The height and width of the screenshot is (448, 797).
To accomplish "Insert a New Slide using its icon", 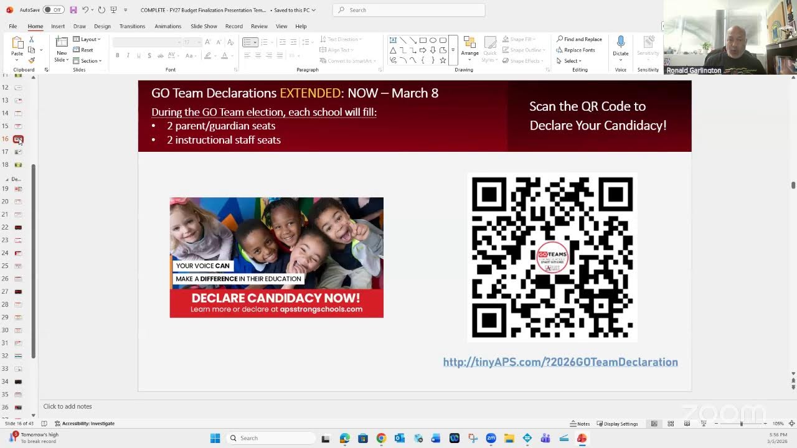I will pyautogui.click(x=62, y=42).
